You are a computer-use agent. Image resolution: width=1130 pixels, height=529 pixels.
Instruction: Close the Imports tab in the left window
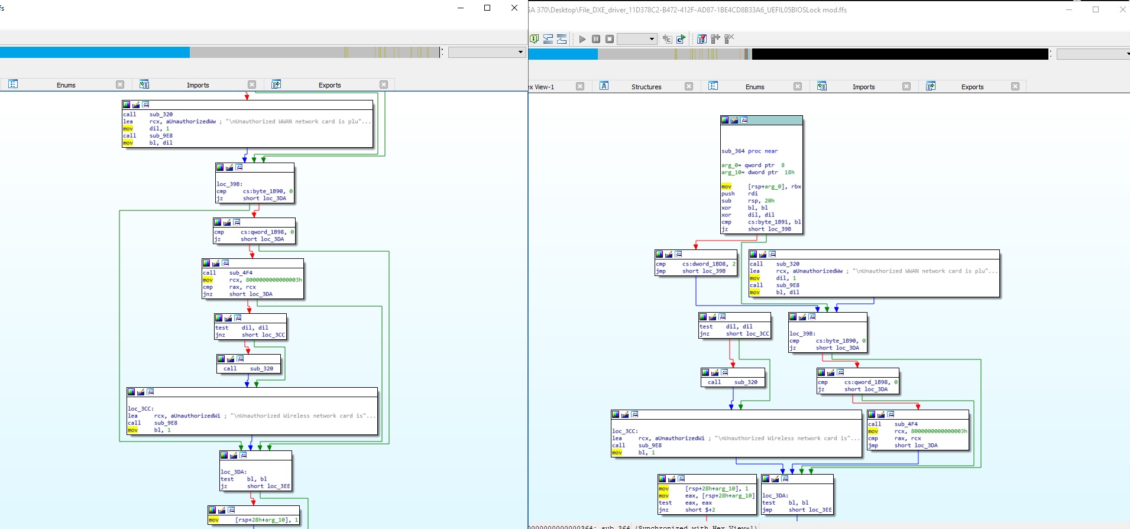coord(252,85)
